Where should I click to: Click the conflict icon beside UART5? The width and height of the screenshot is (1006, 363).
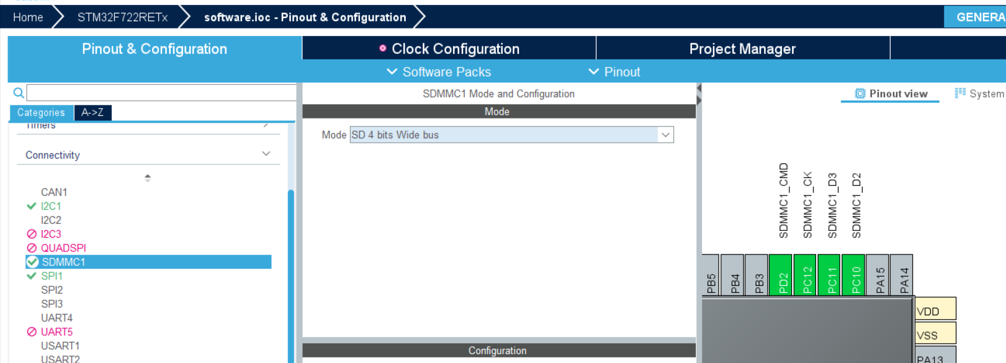32,331
